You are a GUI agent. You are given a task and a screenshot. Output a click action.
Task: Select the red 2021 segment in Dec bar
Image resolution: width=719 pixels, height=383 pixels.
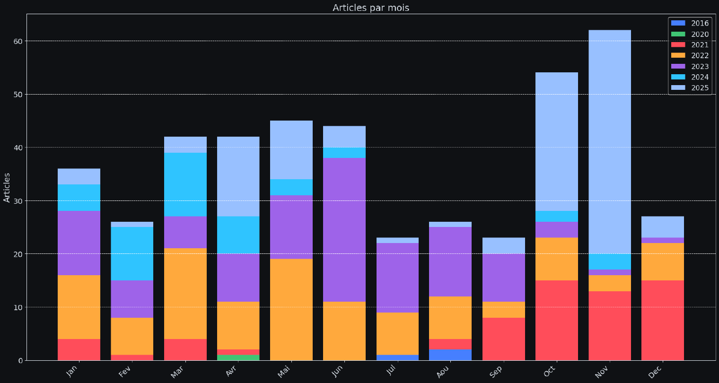pos(662,320)
